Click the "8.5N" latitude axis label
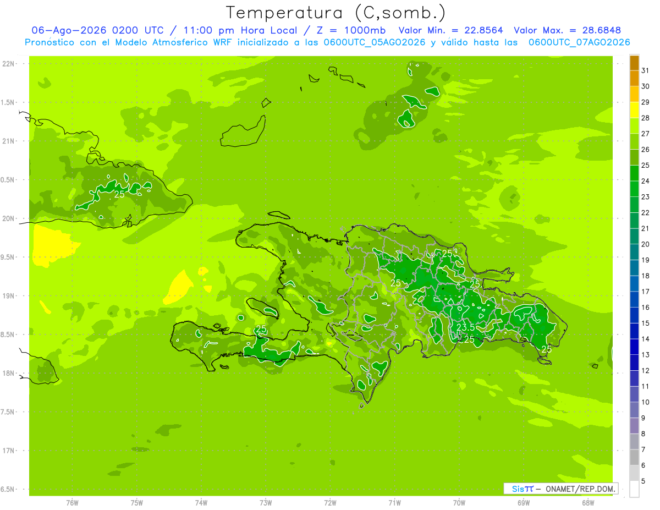This screenshot has width=660, height=510. coord(8,334)
